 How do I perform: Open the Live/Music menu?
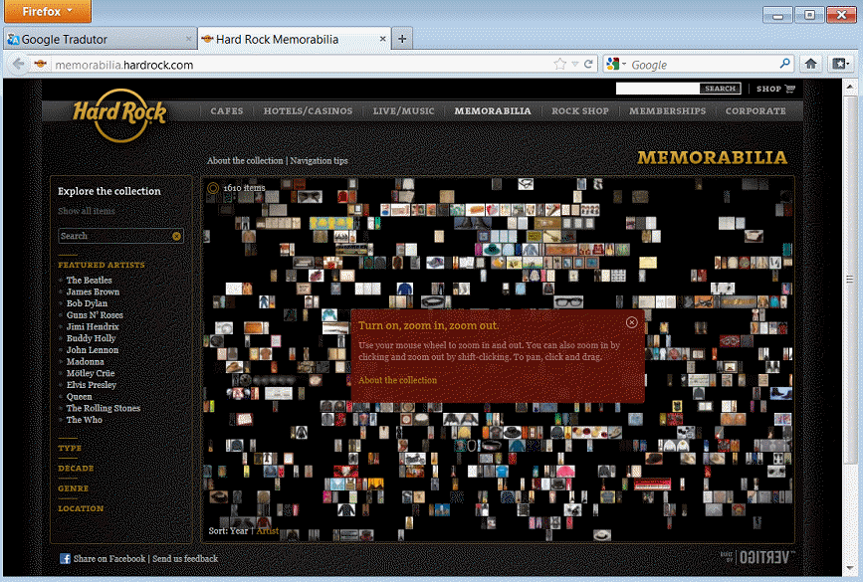point(404,111)
